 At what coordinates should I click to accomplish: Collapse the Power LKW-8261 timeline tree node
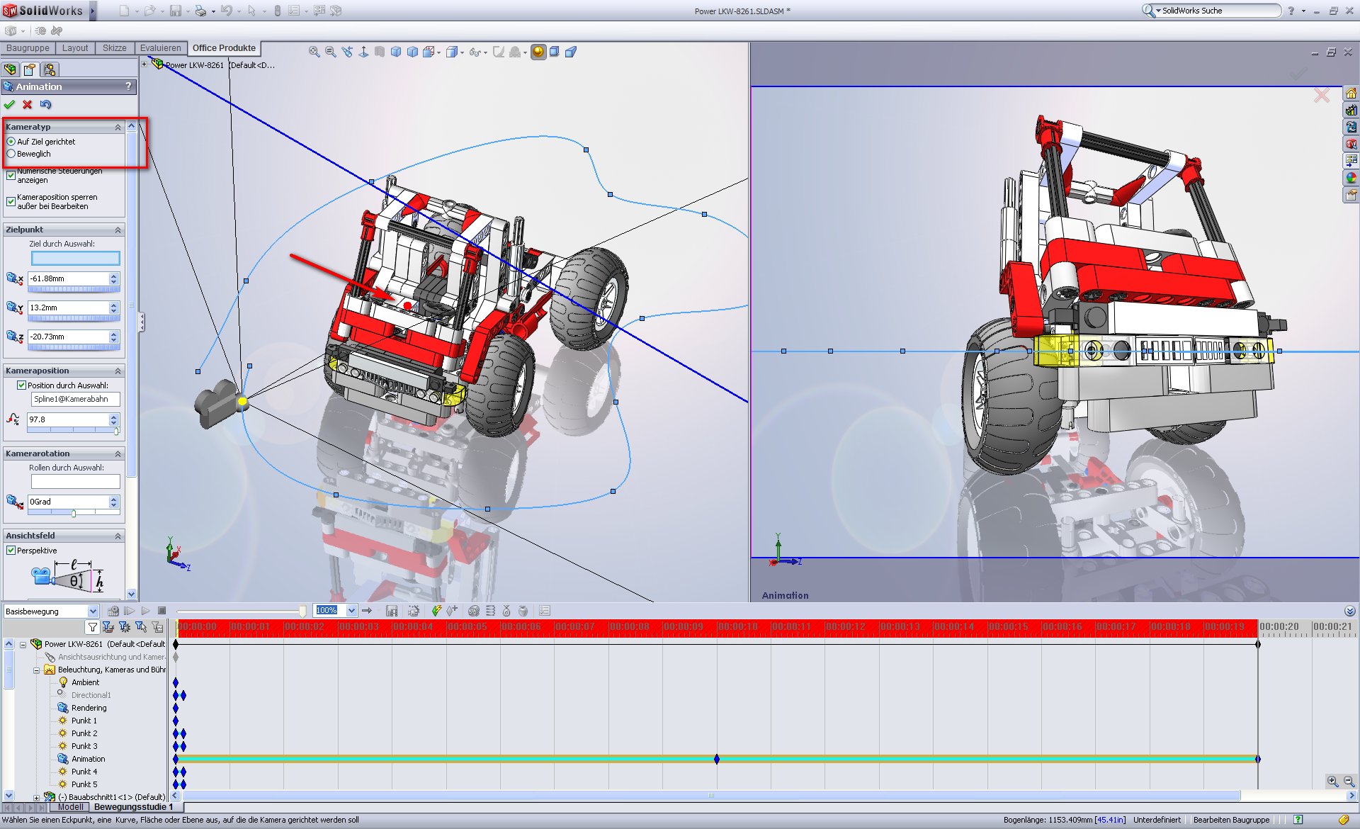pos(23,645)
